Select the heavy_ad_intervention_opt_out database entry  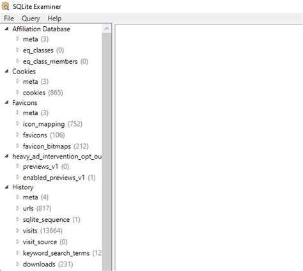pyautogui.click(x=57, y=157)
